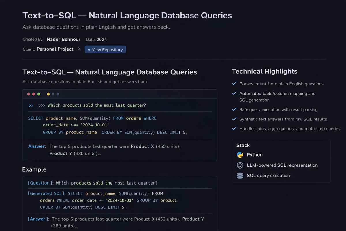Viewport: 346px width, 231px height.
Task: Open the View Repository button
Action: [105, 49]
